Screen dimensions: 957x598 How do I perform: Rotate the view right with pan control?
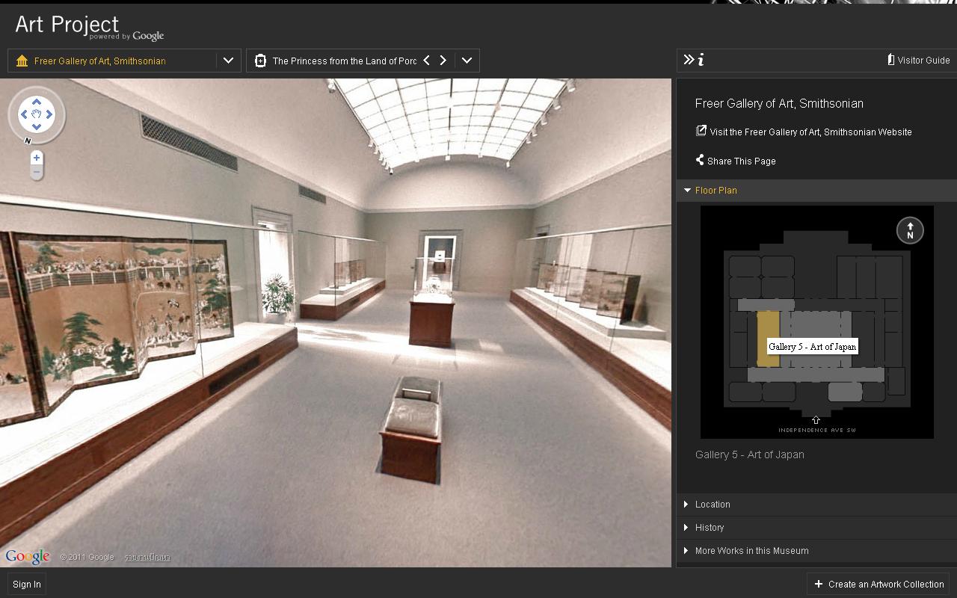coord(49,114)
